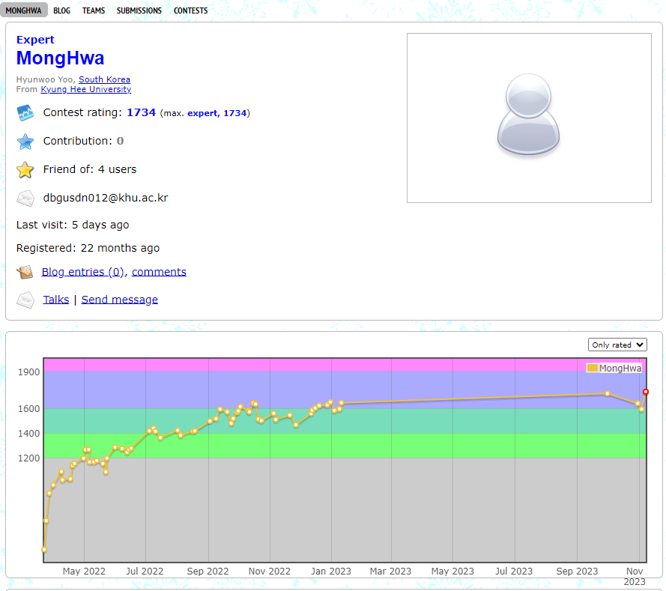Viewport: 666px width, 591px height.
Task: Select the first rating point at chart bottom
Action: click(44, 549)
